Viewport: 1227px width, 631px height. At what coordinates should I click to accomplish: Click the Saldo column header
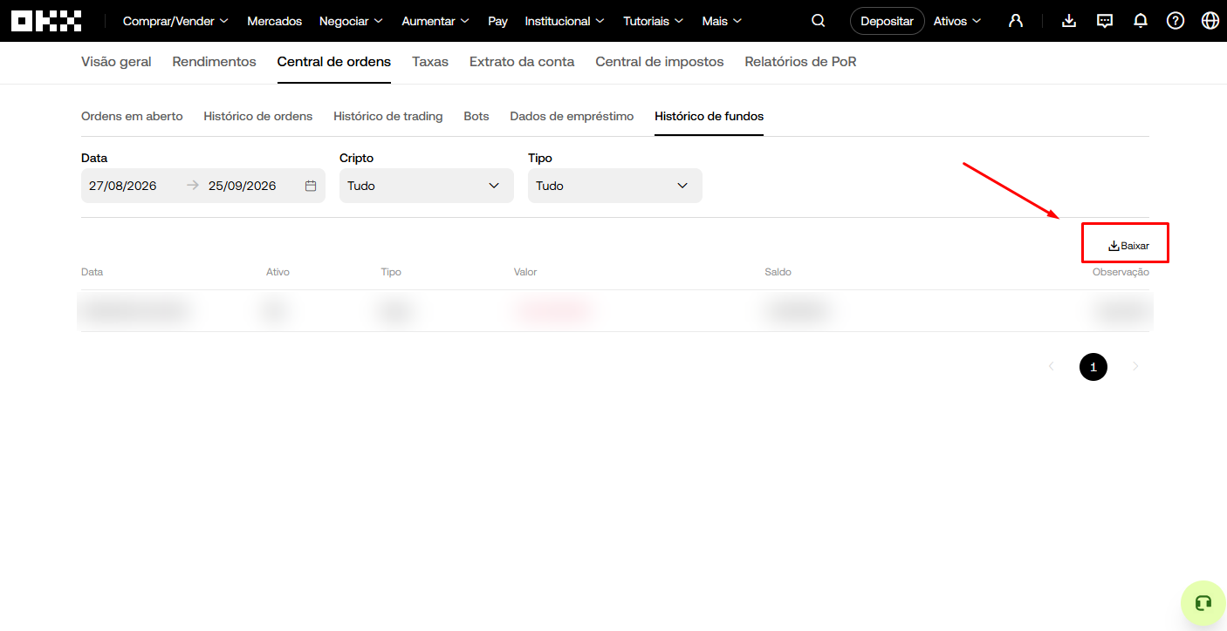[x=778, y=272]
